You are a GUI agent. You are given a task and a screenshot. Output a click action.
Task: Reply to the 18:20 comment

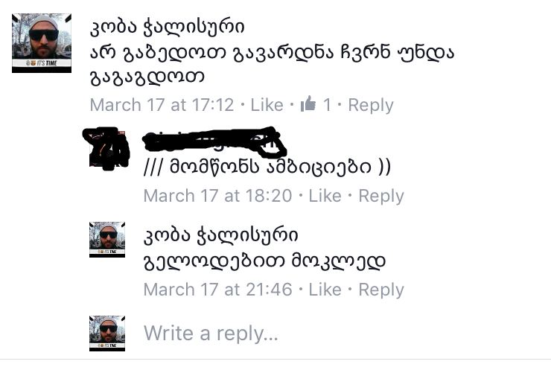point(381,197)
